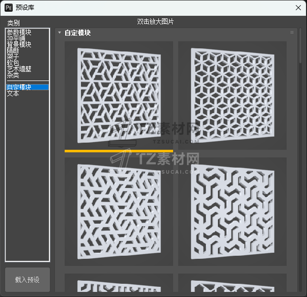Select the 软包 category

coord(13,63)
